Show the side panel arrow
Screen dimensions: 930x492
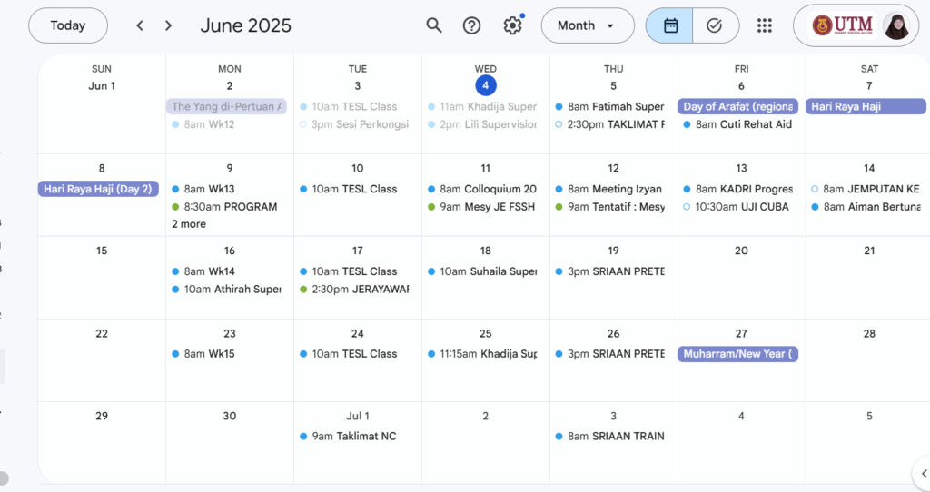[919, 471]
